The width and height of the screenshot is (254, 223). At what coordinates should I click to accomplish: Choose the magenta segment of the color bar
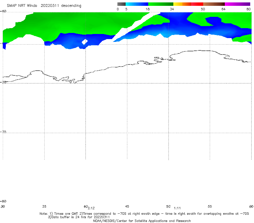pyautogui.click(x=238, y=4)
